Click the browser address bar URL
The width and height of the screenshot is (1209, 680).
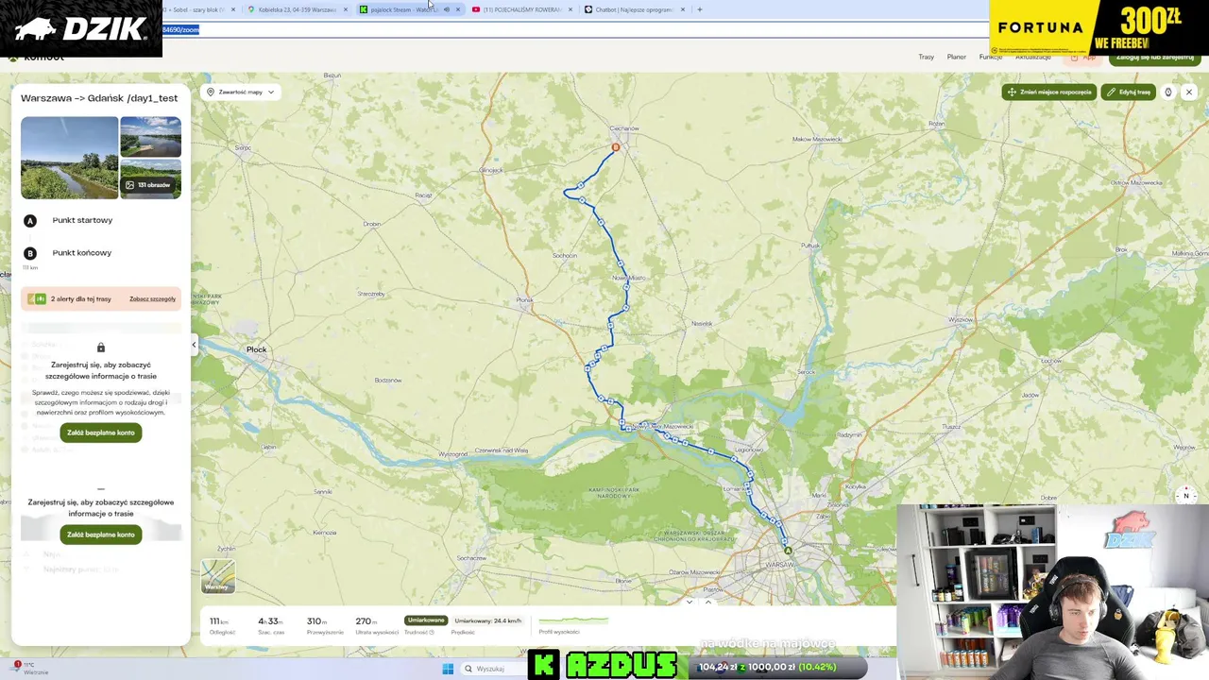tap(179, 29)
